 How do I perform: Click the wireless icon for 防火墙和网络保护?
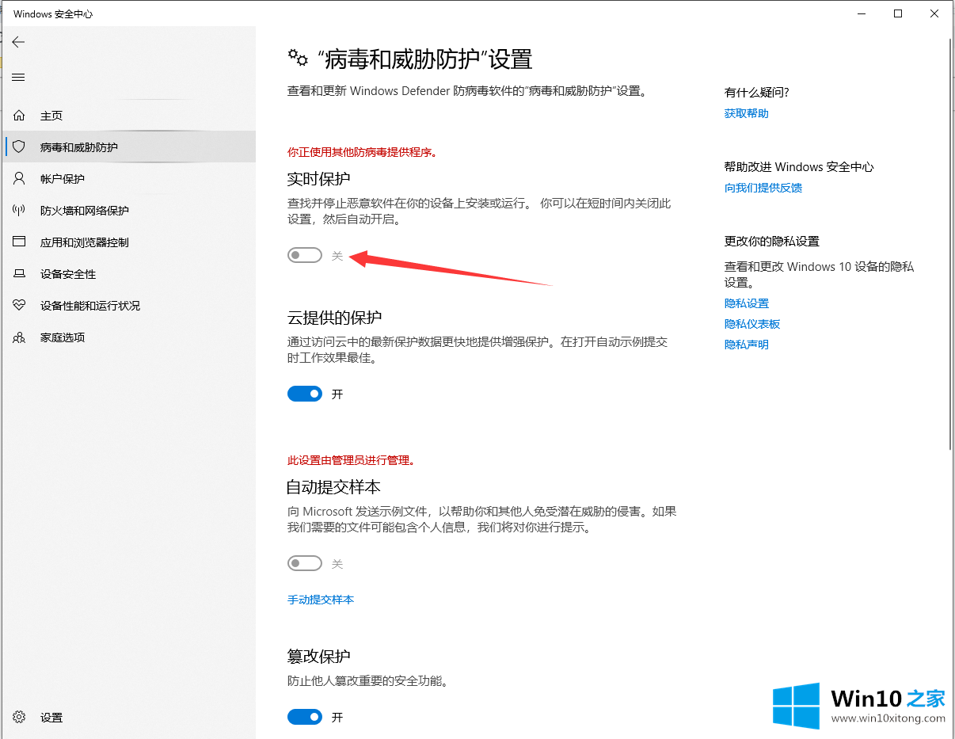pyautogui.click(x=20, y=211)
